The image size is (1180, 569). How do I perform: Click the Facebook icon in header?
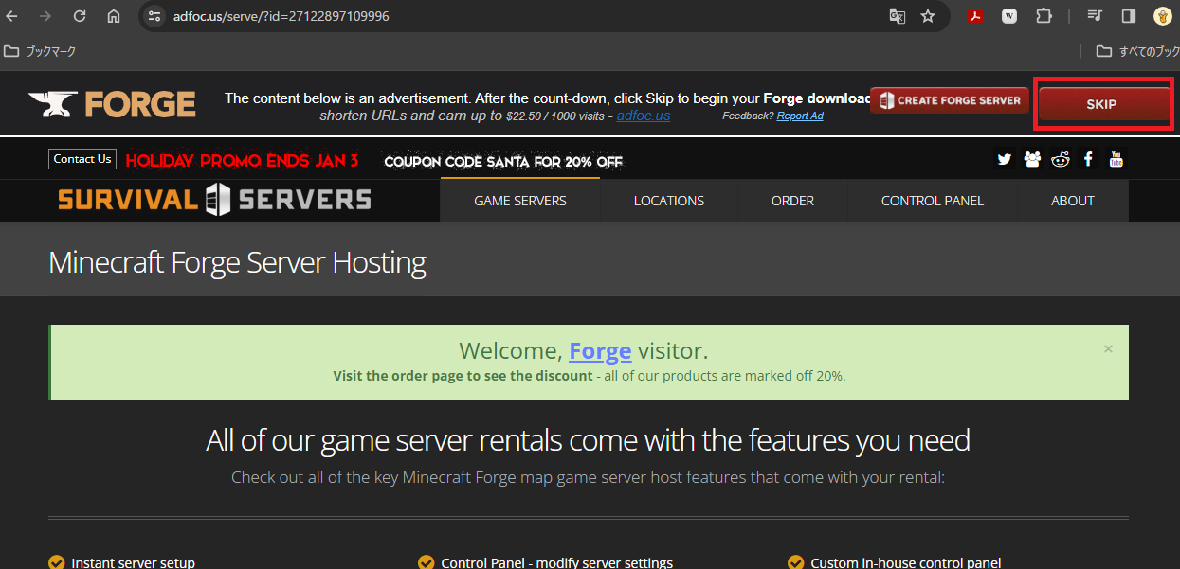tap(1088, 159)
